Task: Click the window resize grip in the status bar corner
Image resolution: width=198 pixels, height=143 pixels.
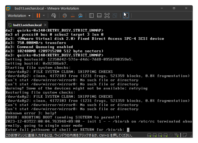Action: click(191, 136)
